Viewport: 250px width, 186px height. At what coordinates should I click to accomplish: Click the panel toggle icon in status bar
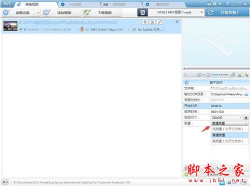[5, 183]
